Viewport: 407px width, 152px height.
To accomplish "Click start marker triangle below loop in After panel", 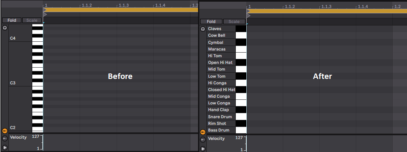I will [x=248, y=16].
